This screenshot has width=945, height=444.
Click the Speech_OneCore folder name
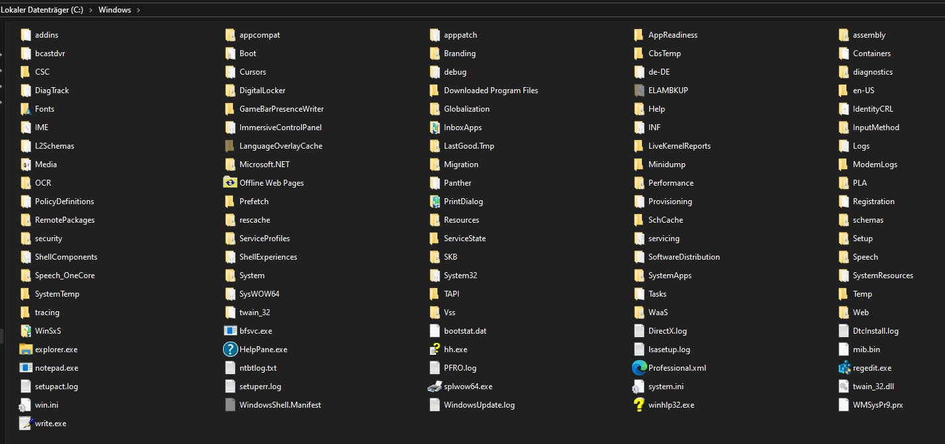(x=65, y=276)
